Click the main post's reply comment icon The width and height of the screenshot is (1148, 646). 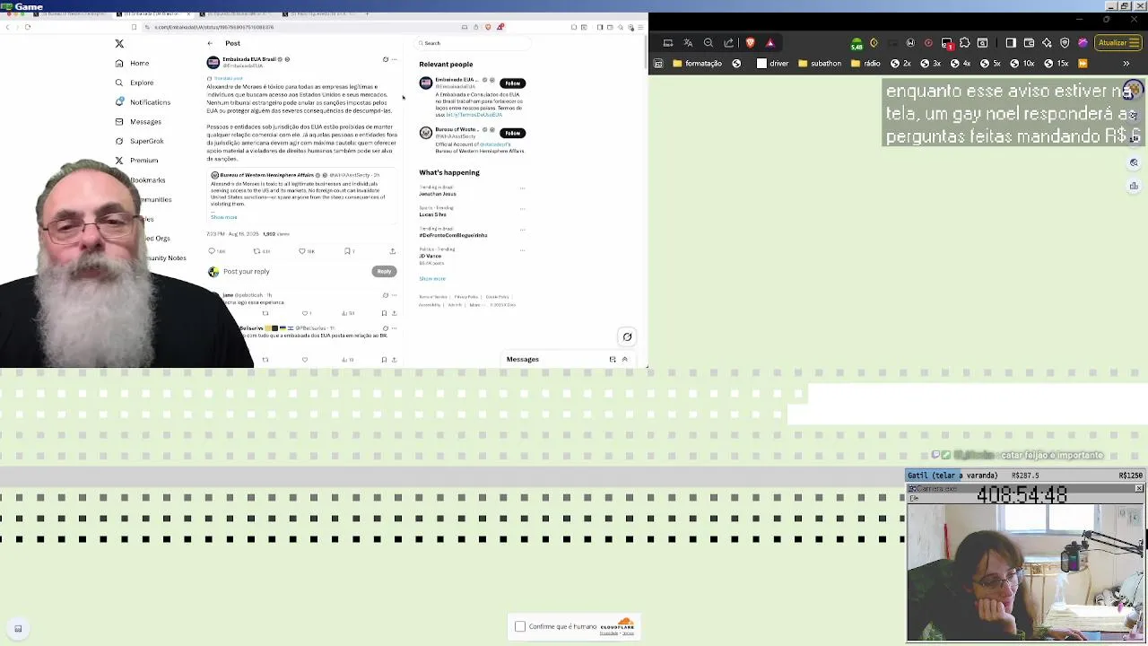point(212,251)
